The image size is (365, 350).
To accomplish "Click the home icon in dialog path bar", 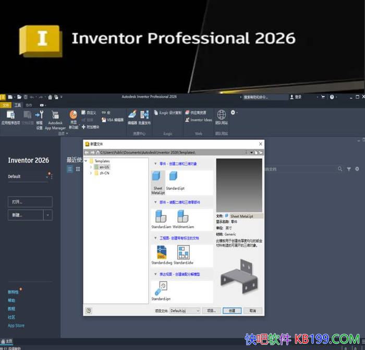I will (98, 152).
